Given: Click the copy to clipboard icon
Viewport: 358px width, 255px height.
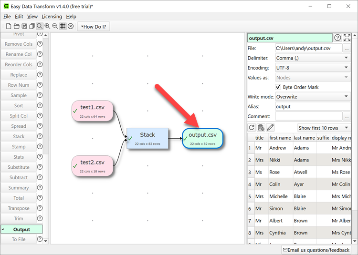Looking at the screenshot, I should point(261,128).
